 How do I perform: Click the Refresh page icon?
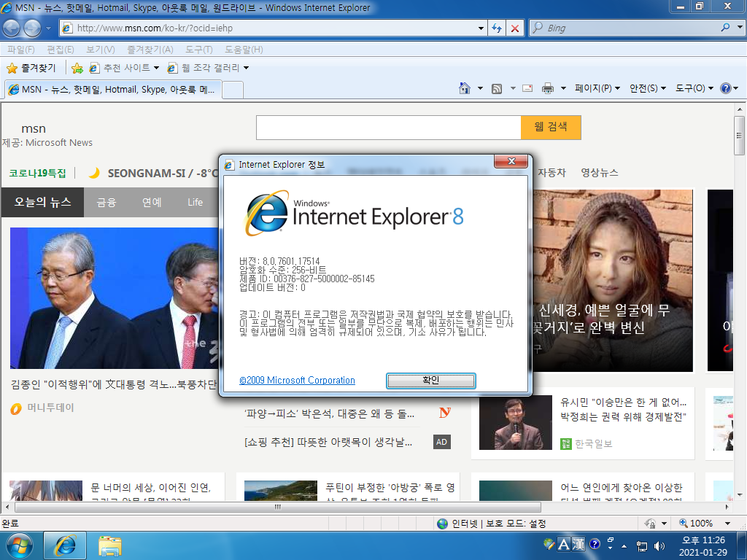pyautogui.click(x=497, y=28)
